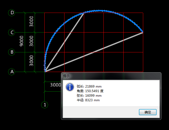Image resolution: width=169 pixels, height=130 pixels.
Task: Select the axis bubble labeled 1
Action: [x=44, y=105]
